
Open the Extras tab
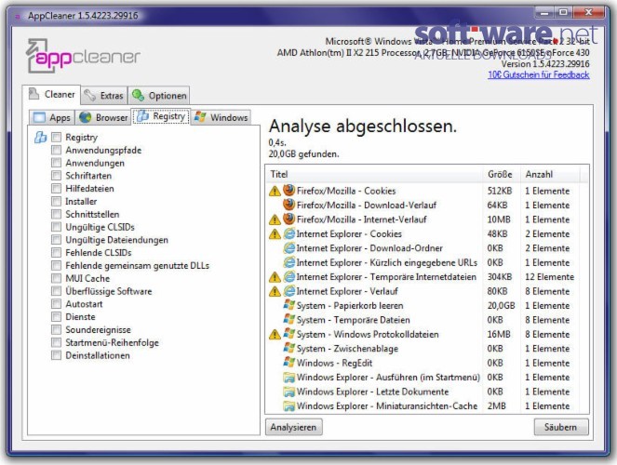pyautogui.click(x=104, y=96)
